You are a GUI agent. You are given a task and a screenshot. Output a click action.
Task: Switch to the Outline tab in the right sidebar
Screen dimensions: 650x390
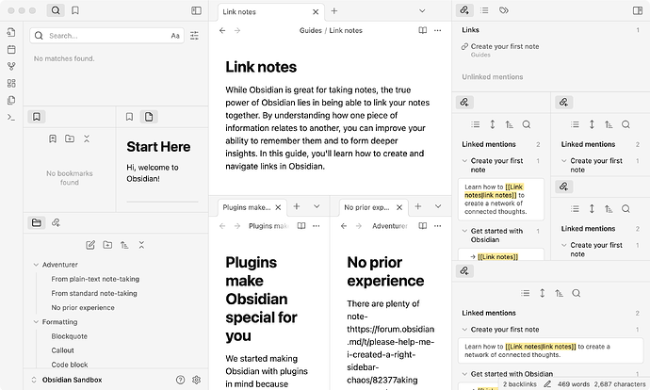(484, 10)
